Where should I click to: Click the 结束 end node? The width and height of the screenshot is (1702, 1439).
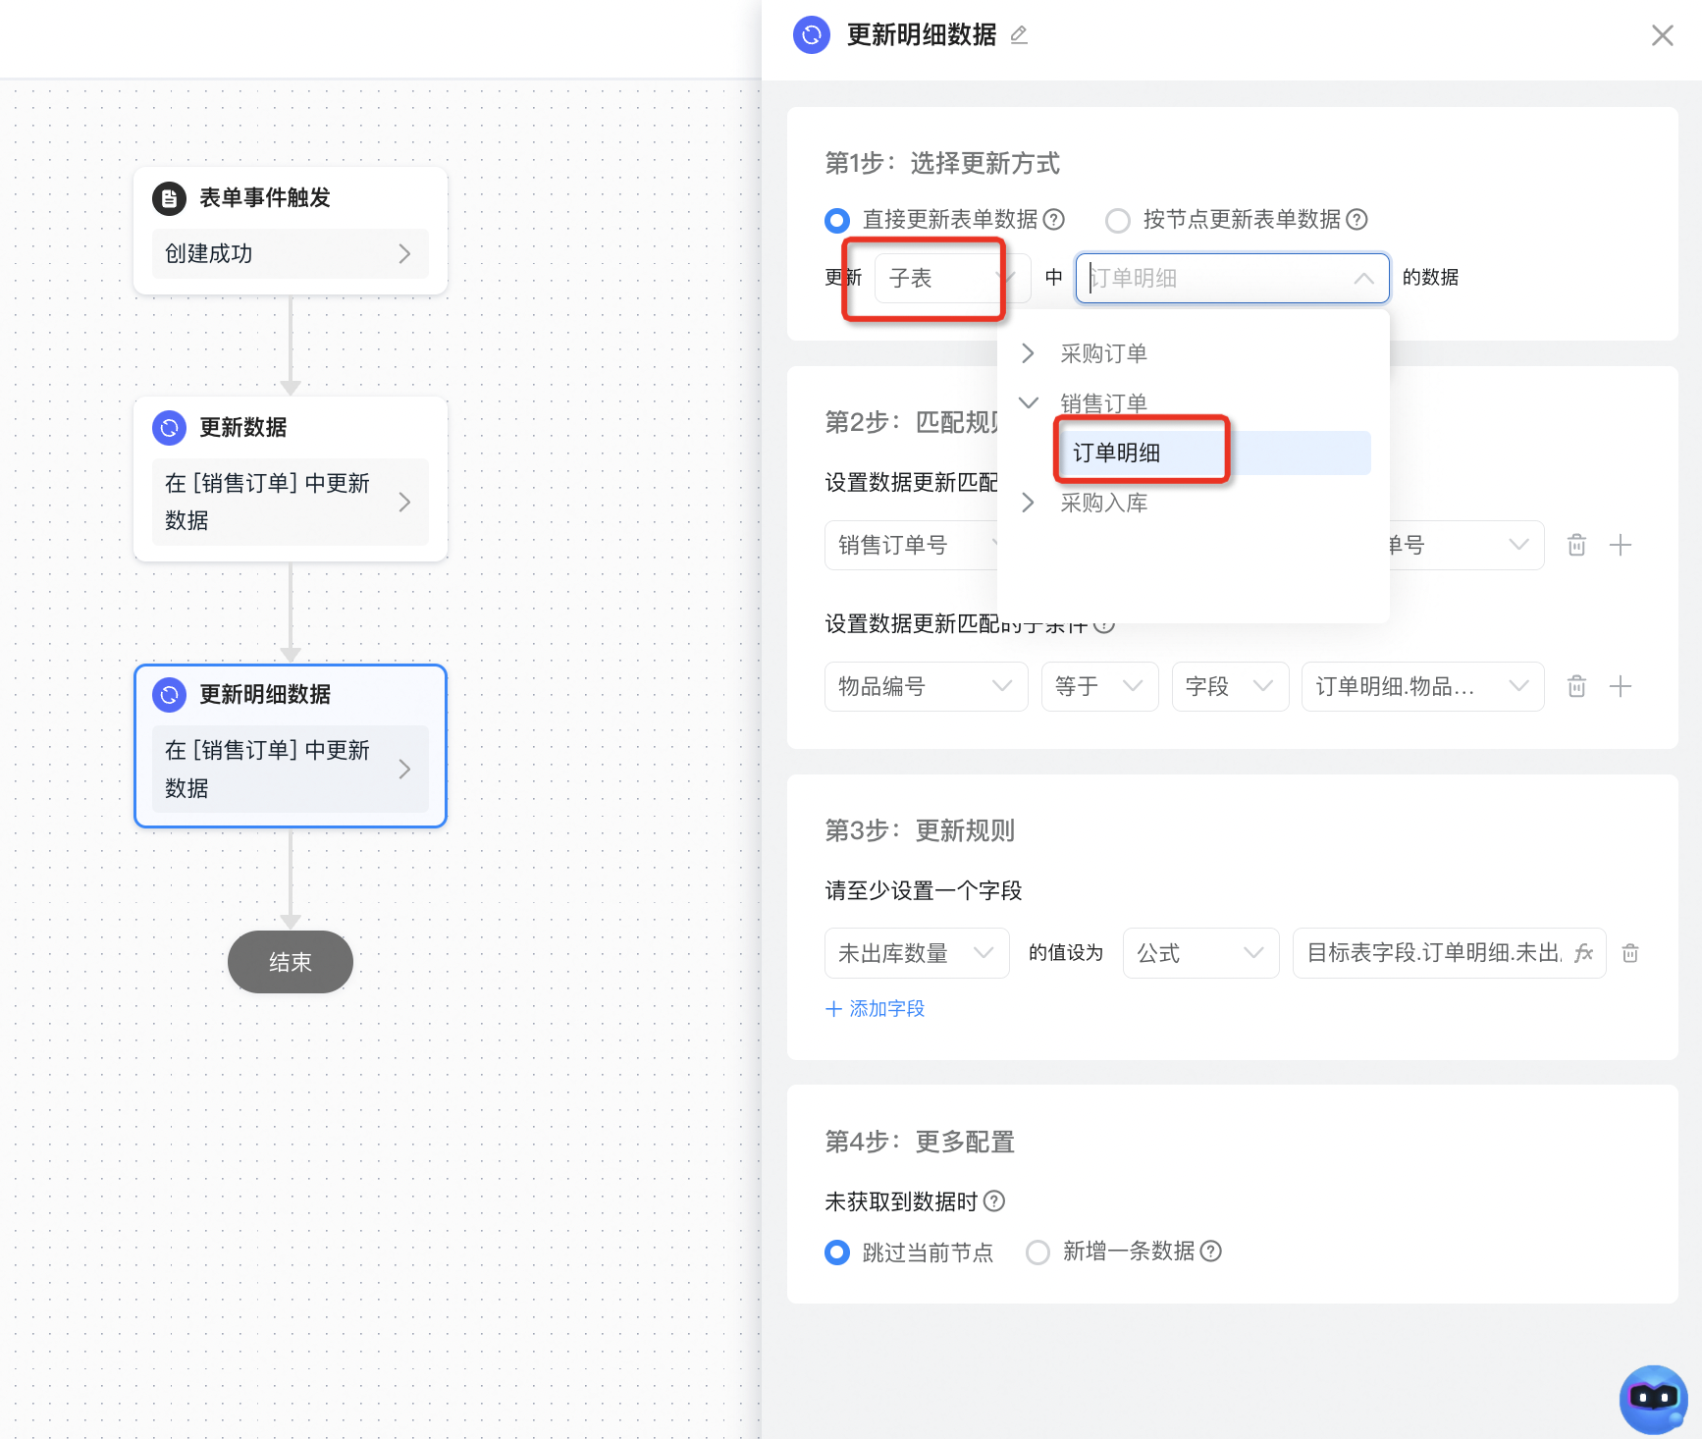coord(291,962)
